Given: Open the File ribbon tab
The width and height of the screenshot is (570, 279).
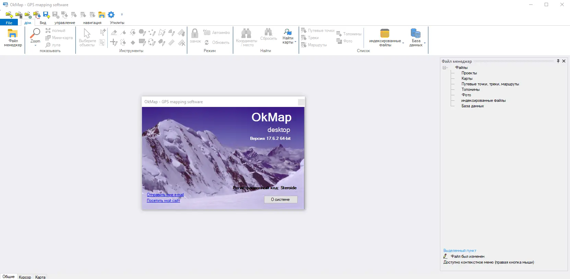Looking at the screenshot, I should (9, 23).
